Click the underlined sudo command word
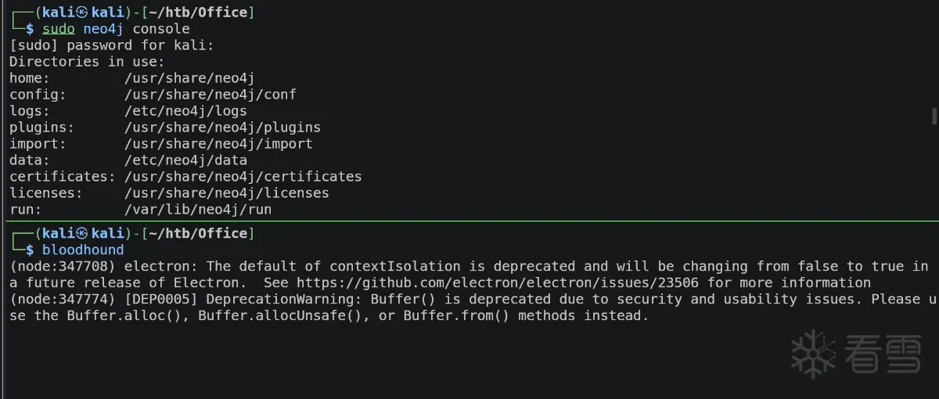Screen dimensions: 939x399 point(59,29)
